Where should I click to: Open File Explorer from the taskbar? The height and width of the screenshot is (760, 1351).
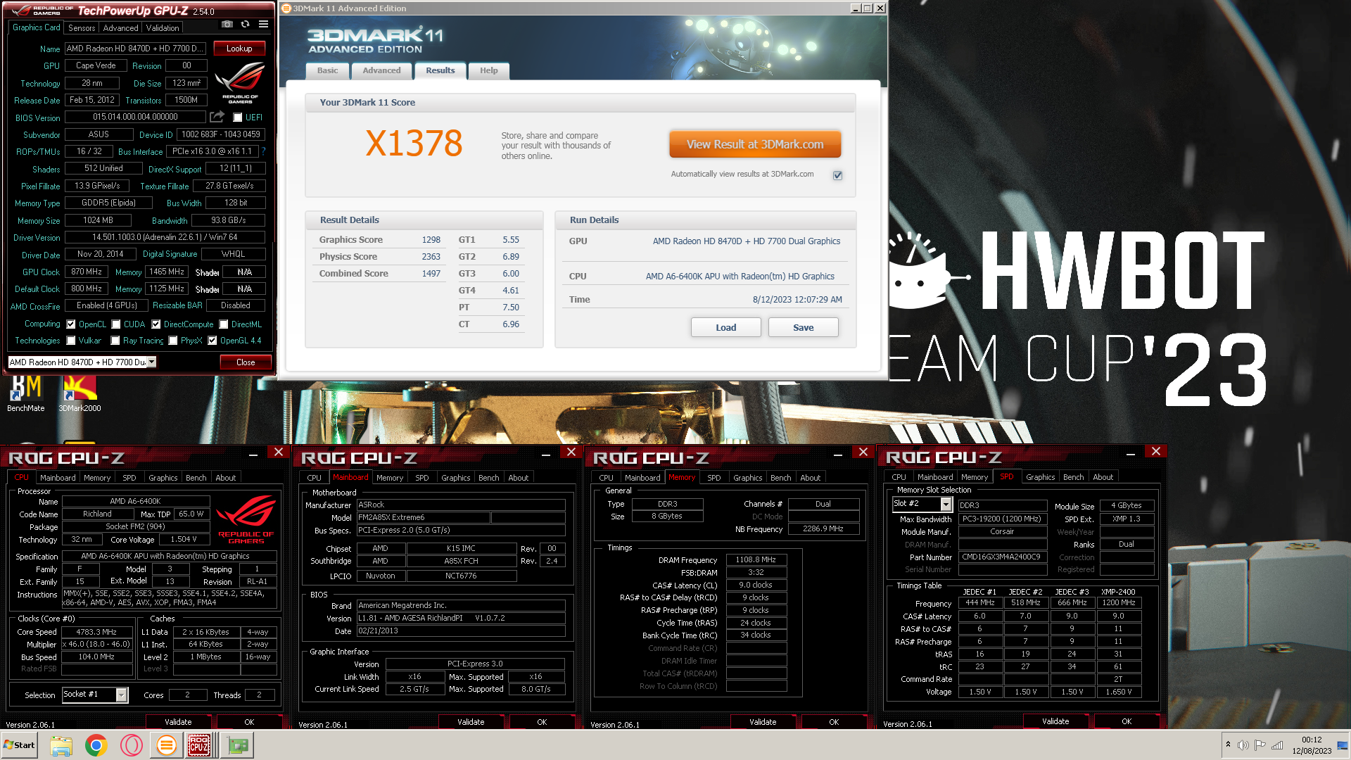pyautogui.click(x=61, y=745)
